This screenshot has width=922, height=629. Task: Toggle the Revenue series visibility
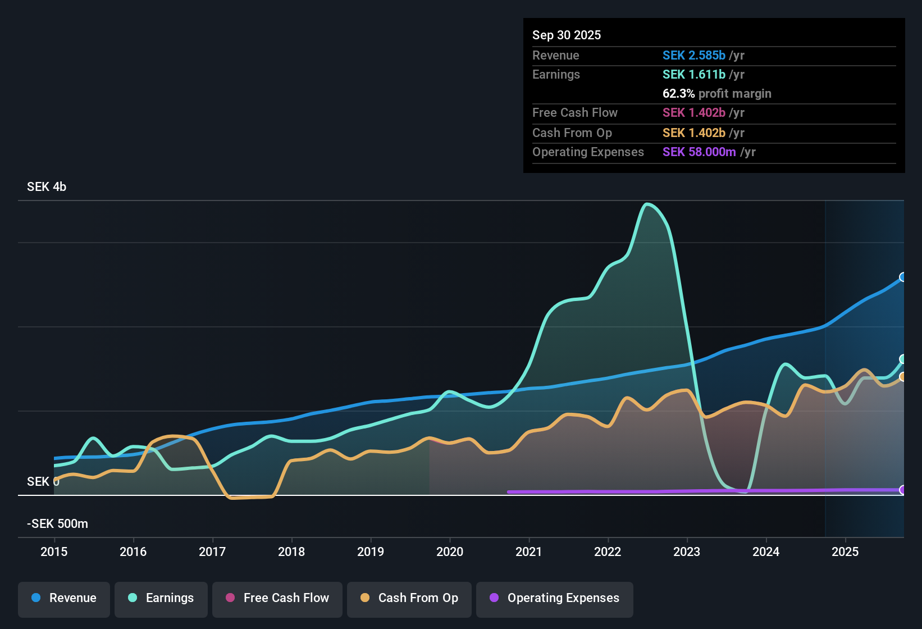63,598
